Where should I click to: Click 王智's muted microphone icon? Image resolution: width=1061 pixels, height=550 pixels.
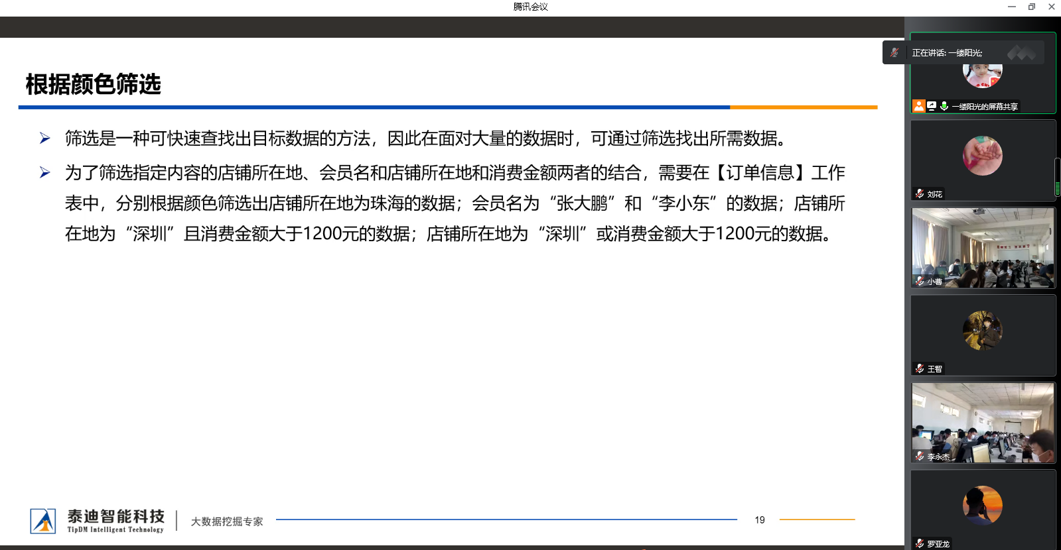click(920, 369)
